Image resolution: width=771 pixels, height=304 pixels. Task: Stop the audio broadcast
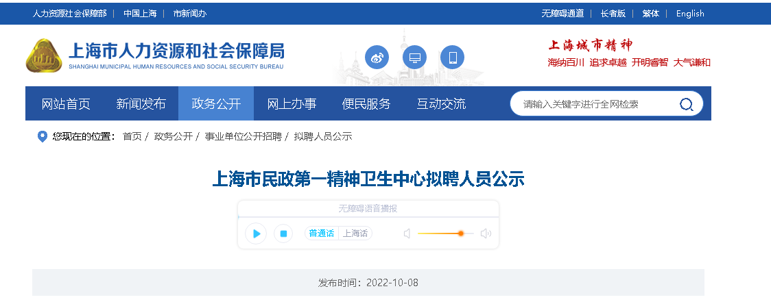(x=283, y=233)
